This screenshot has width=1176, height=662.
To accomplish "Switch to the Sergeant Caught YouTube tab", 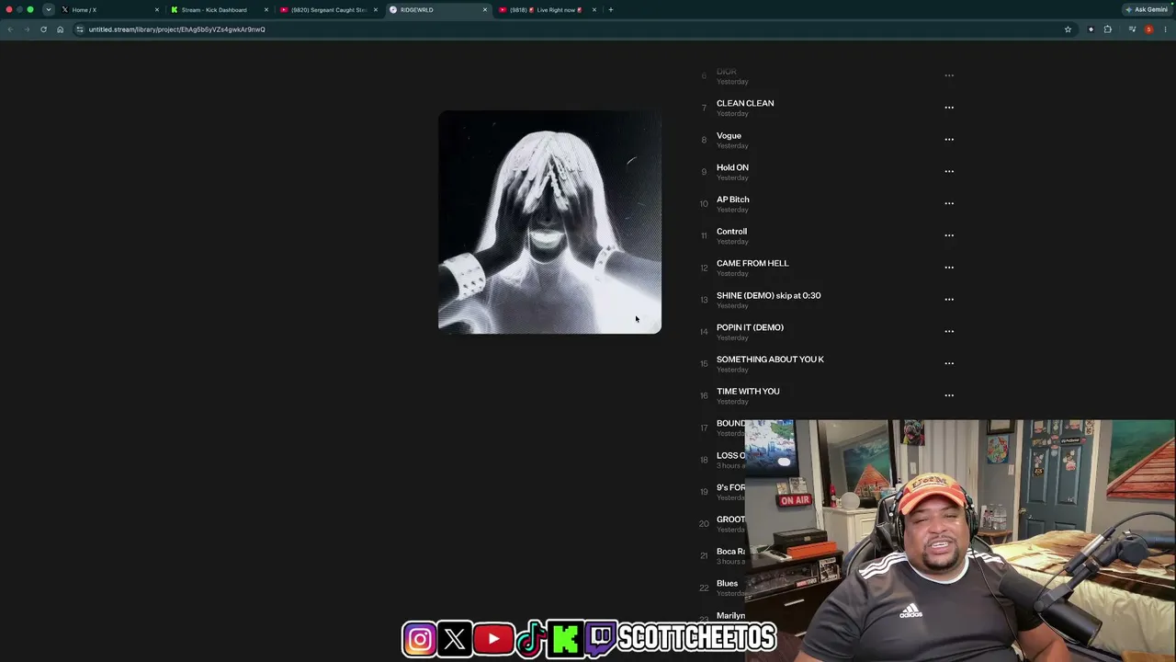I will point(328,10).
